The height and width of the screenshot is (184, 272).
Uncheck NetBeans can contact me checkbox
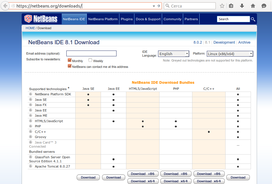click(70, 66)
